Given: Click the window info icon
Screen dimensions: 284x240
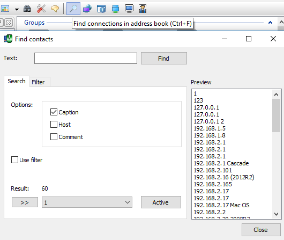Looking at the screenshot, I should click(x=101, y=9).
